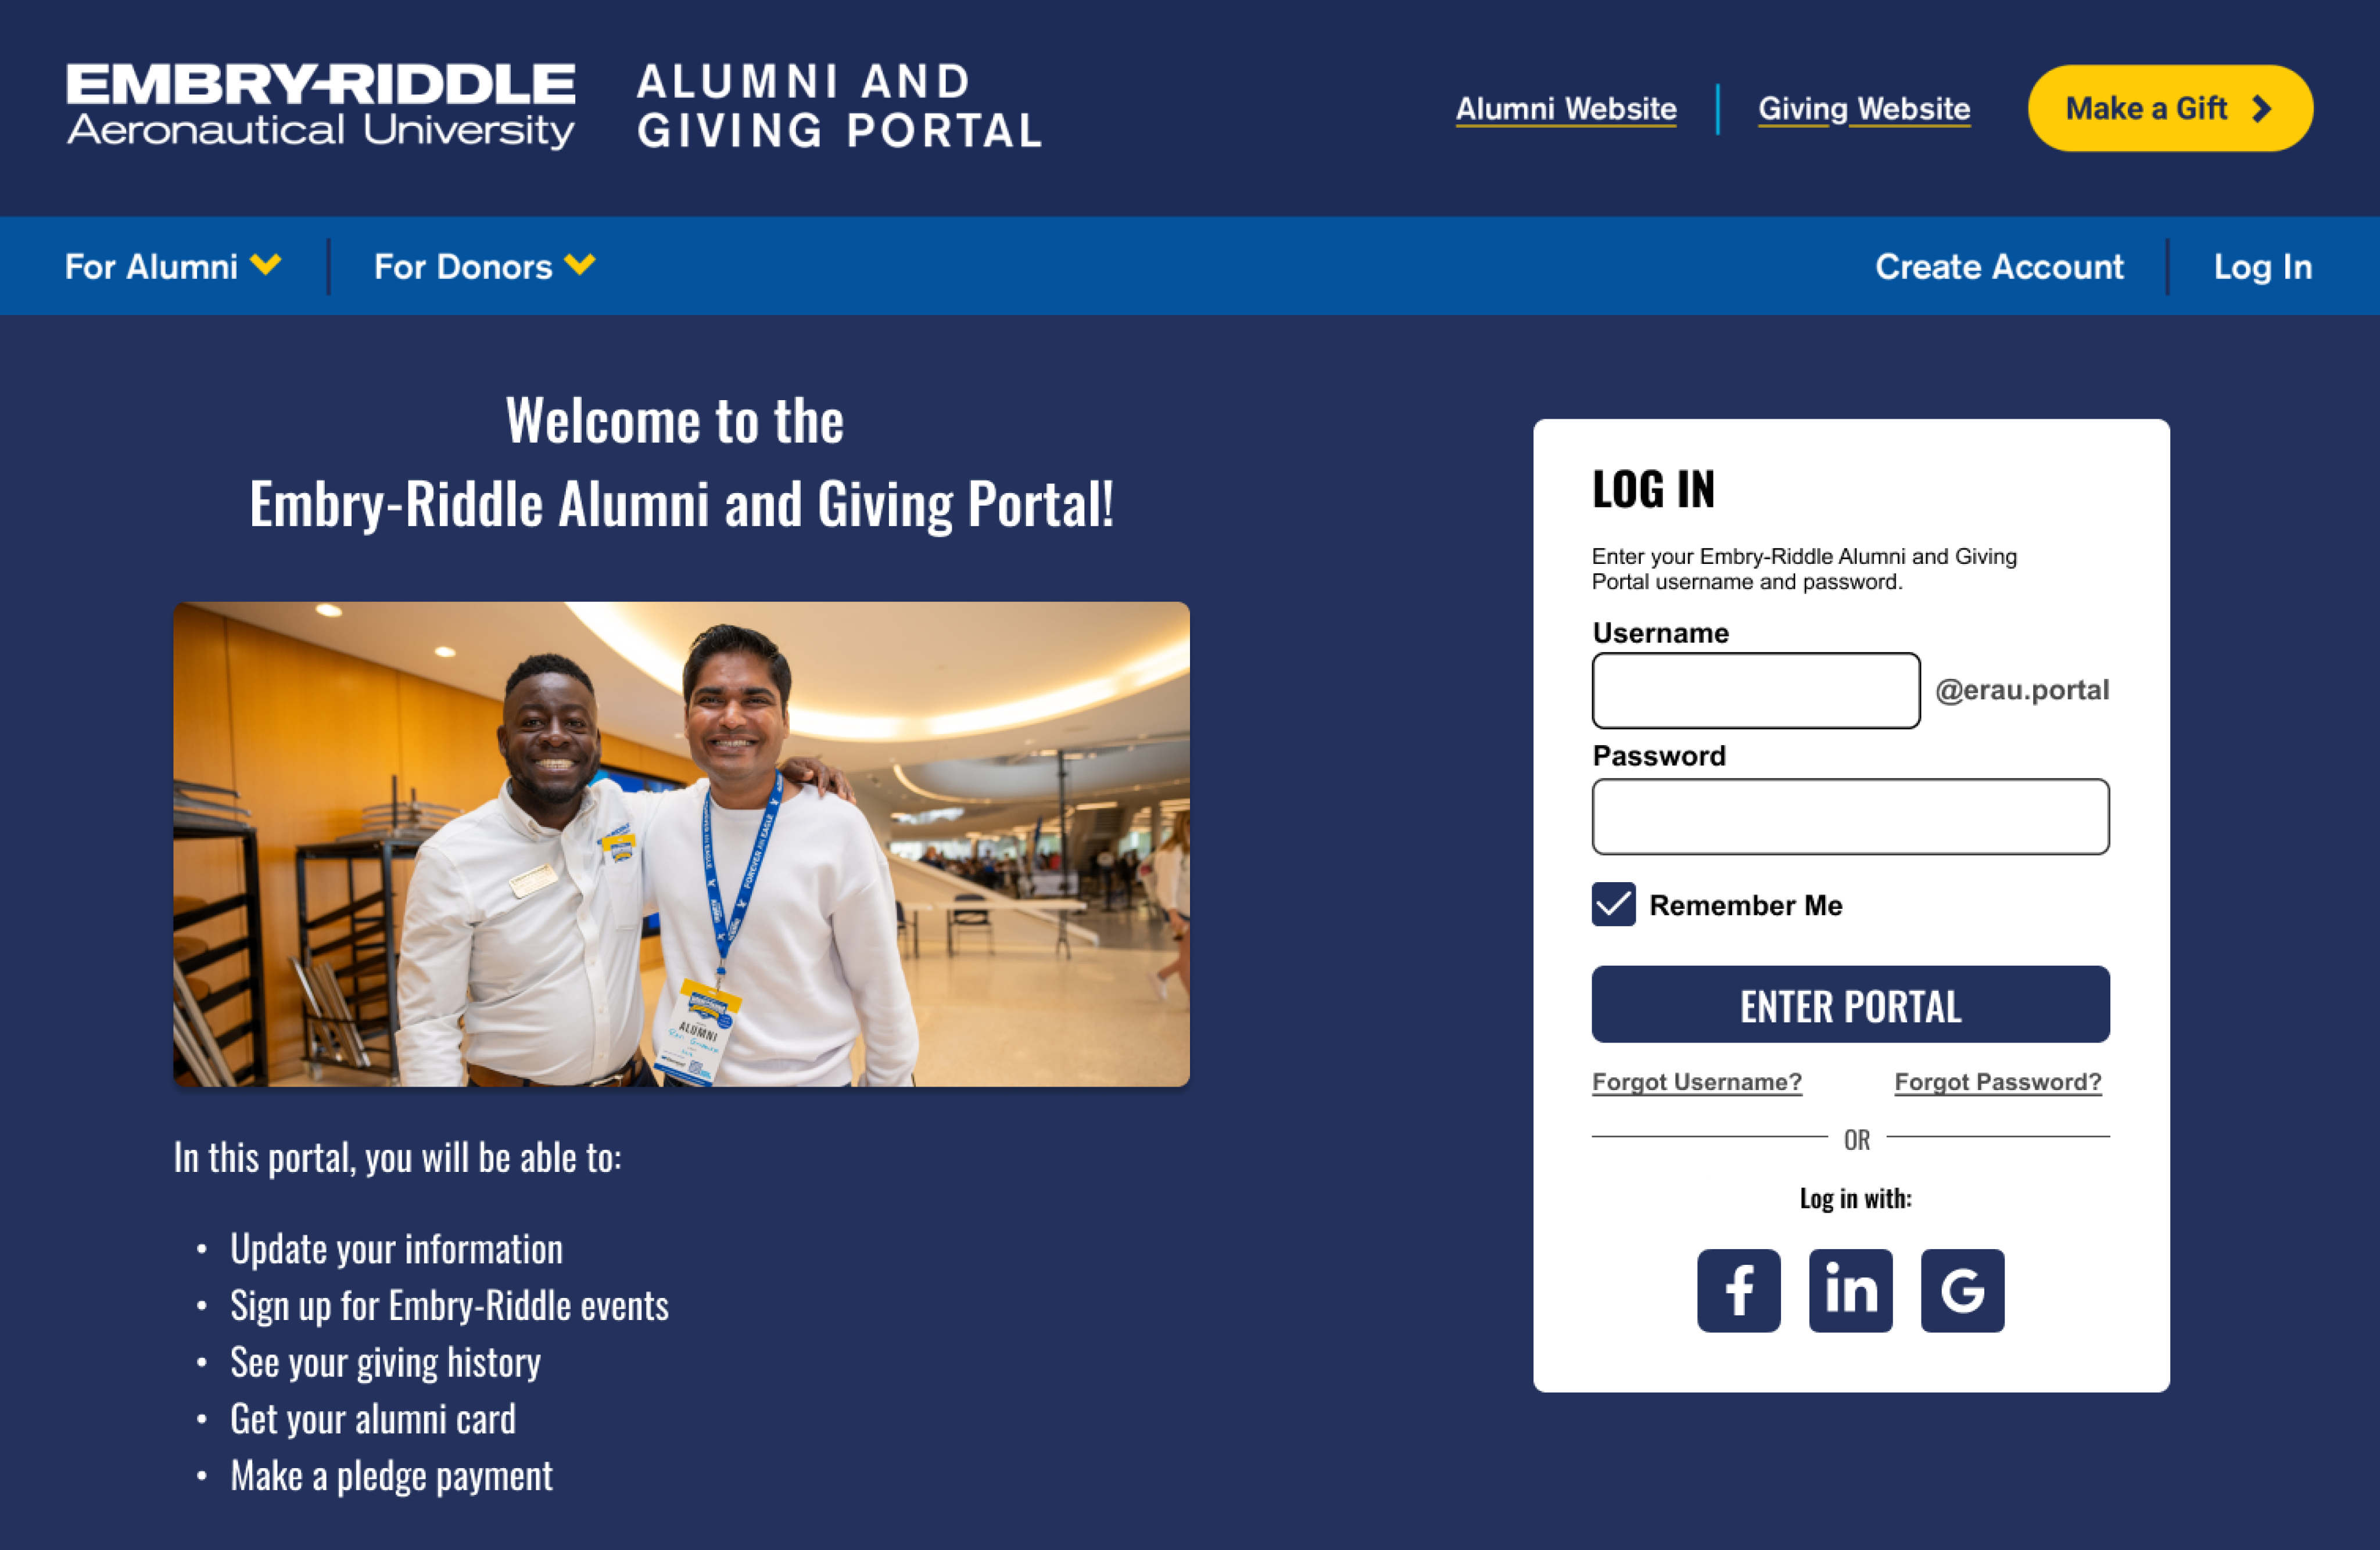The height and width of the screenshot is (1550, 2380).
Task: Click the Enter Portal button
Action: (x=1850, y=1004)
